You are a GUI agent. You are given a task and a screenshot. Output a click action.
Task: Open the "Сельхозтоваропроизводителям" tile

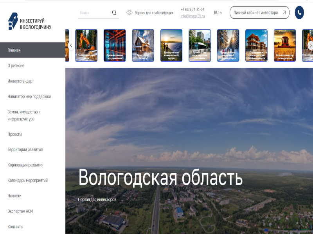point(285,45)
